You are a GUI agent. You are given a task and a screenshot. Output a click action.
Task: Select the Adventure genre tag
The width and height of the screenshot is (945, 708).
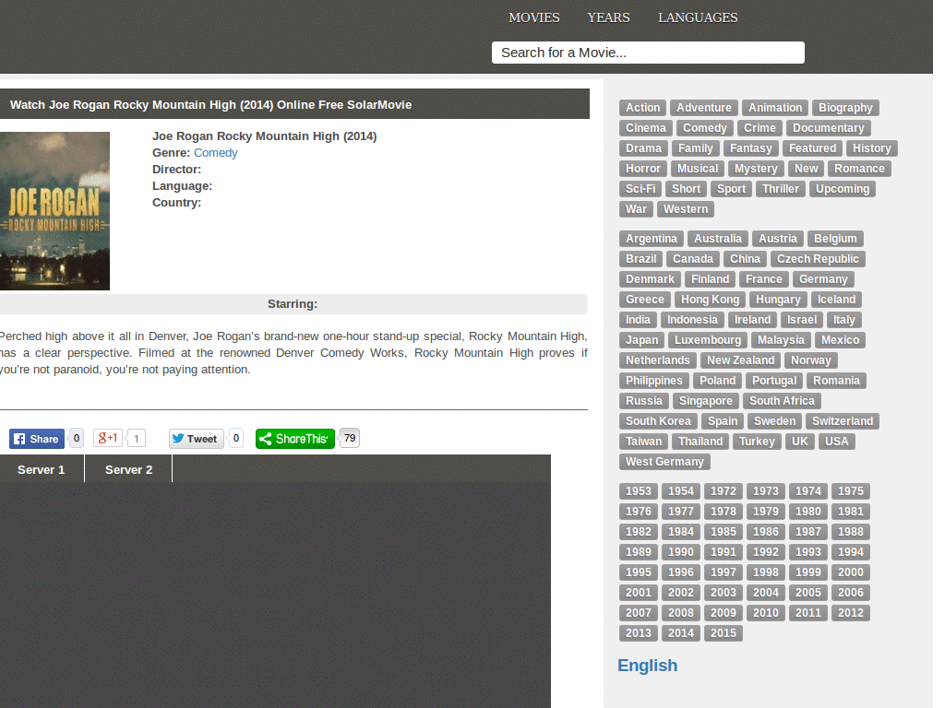click(704, 108)
